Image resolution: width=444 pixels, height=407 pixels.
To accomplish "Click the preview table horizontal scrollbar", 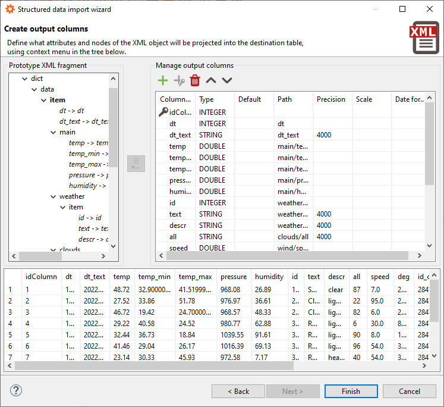I will coord(155,366).
